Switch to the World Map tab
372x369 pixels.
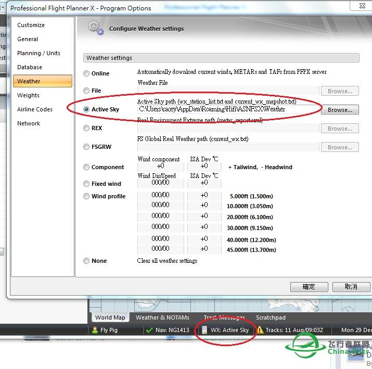pos(110,317)
